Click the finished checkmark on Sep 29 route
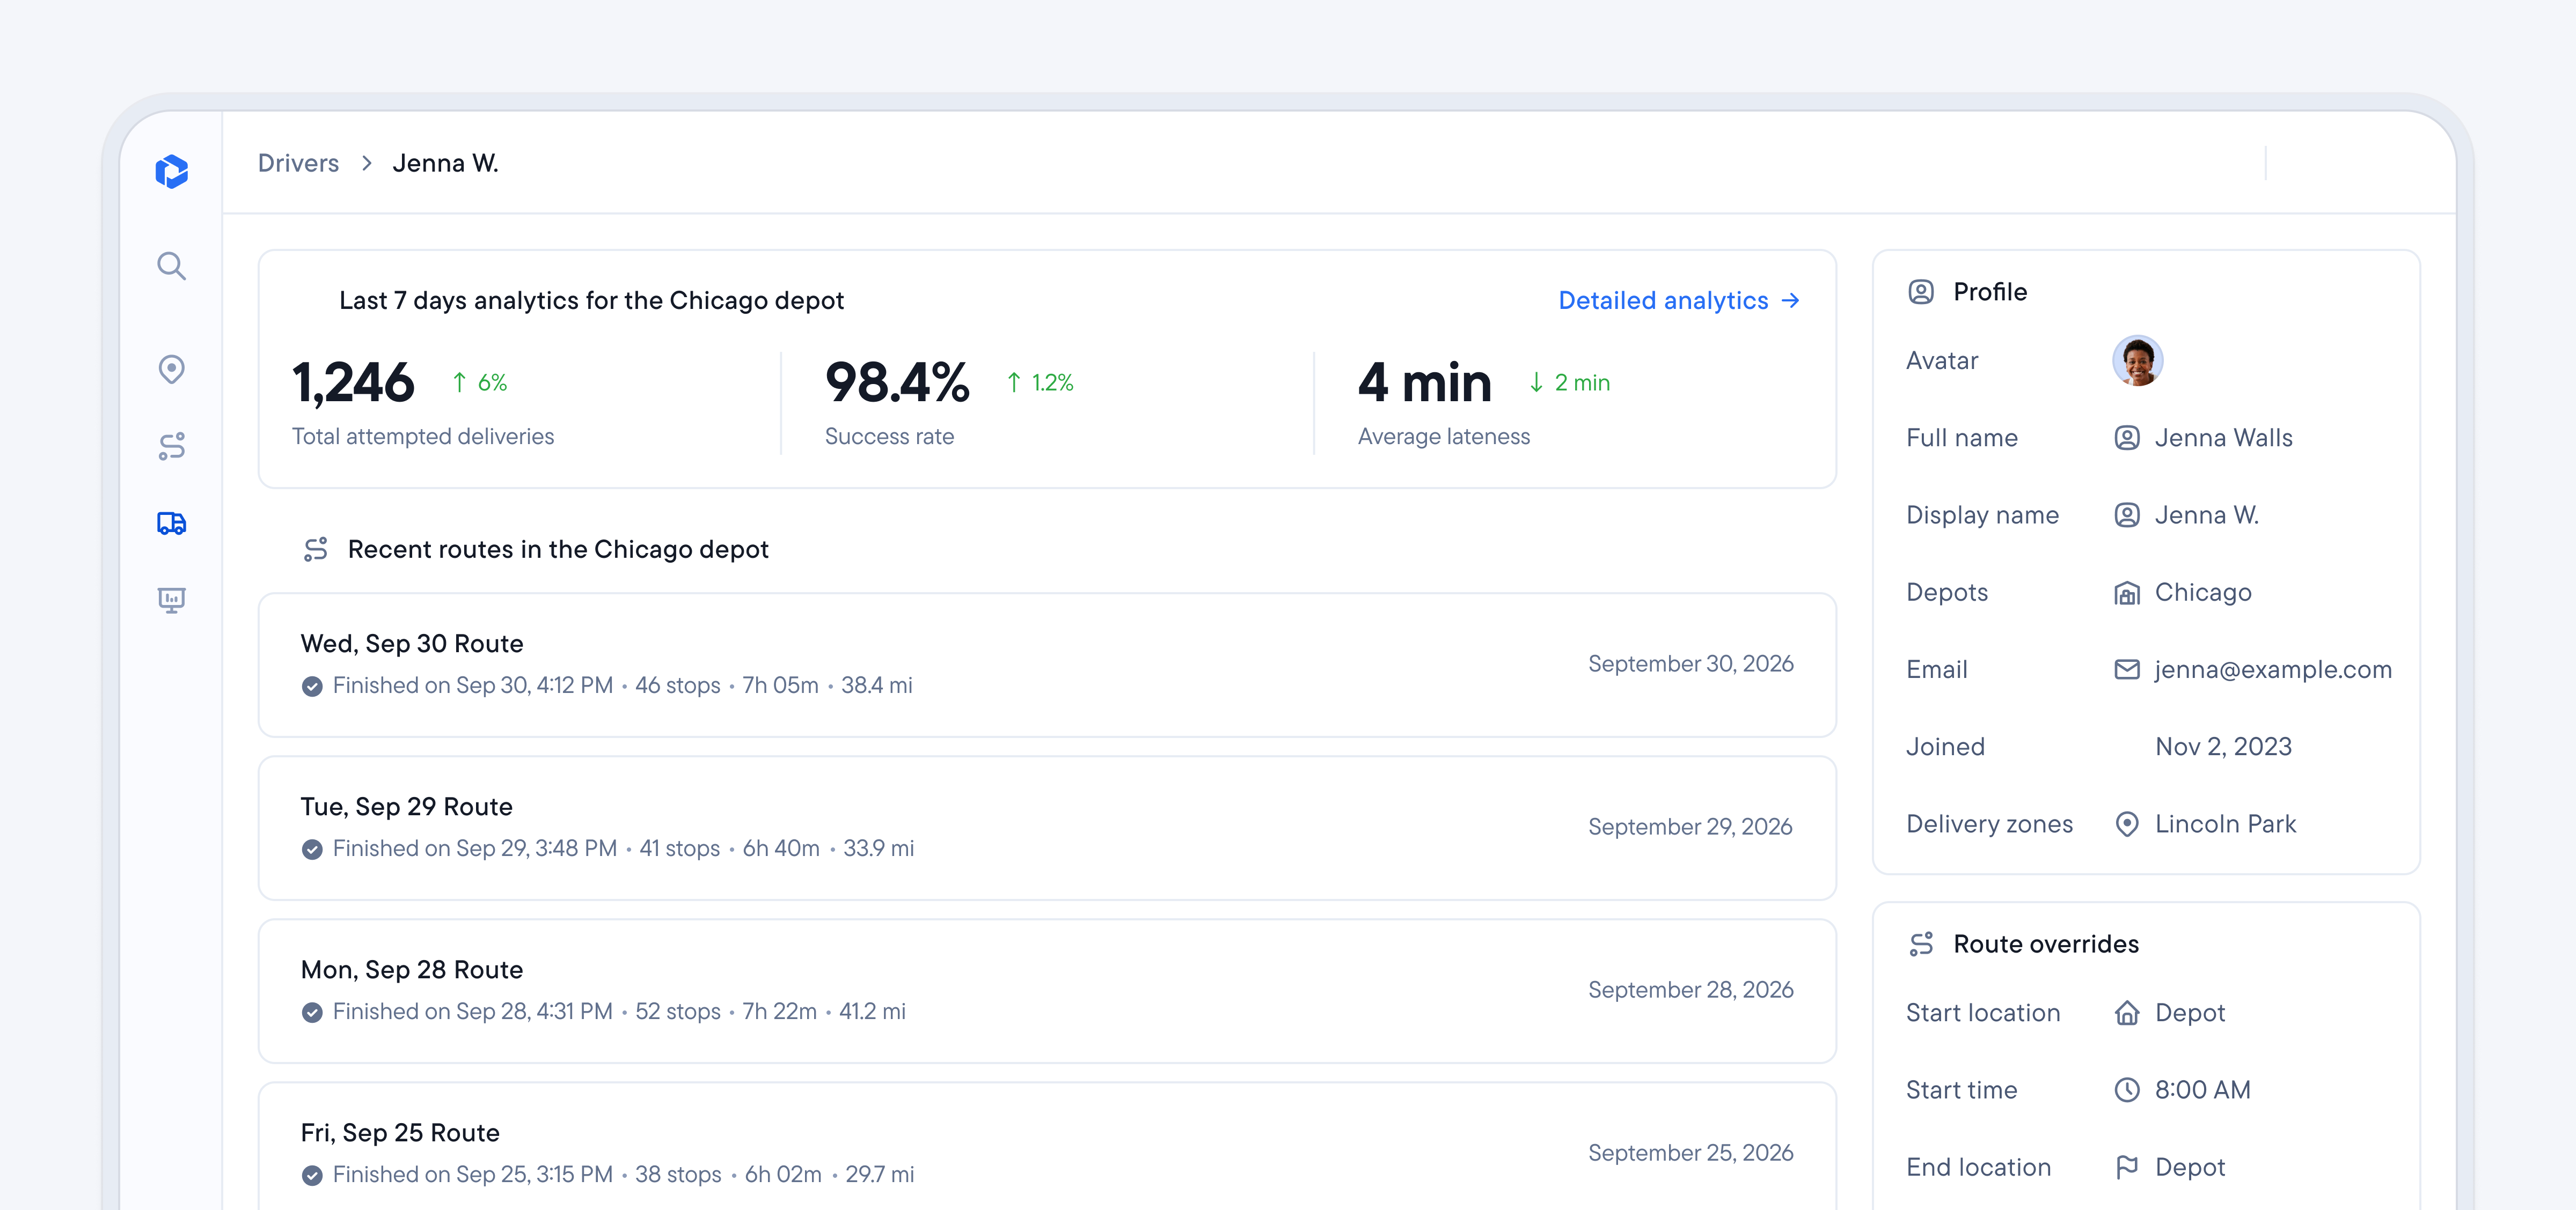This screenshot has width=2576, height=1210. 312,849
